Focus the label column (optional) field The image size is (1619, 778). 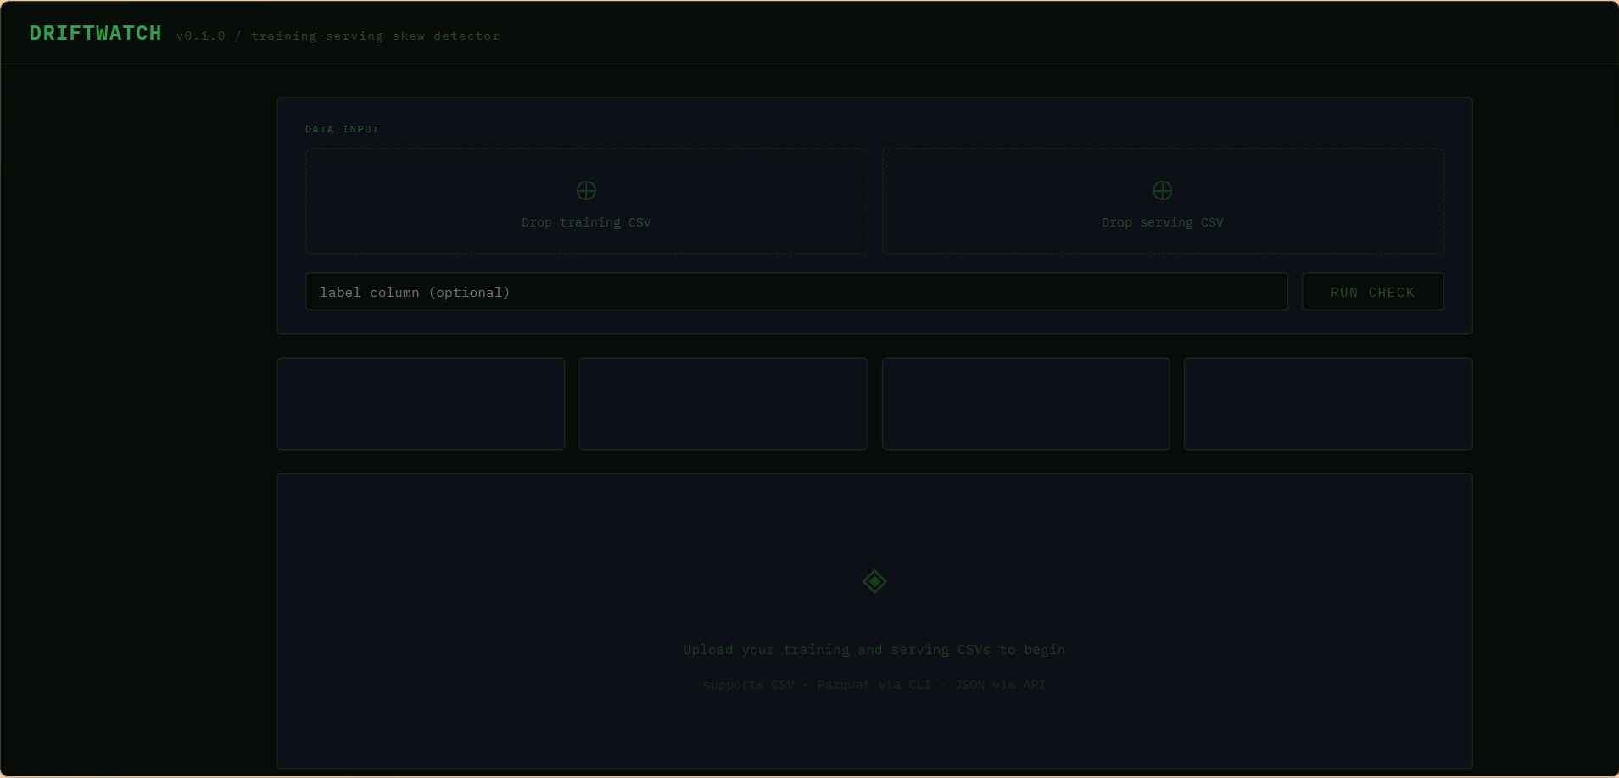796,292
